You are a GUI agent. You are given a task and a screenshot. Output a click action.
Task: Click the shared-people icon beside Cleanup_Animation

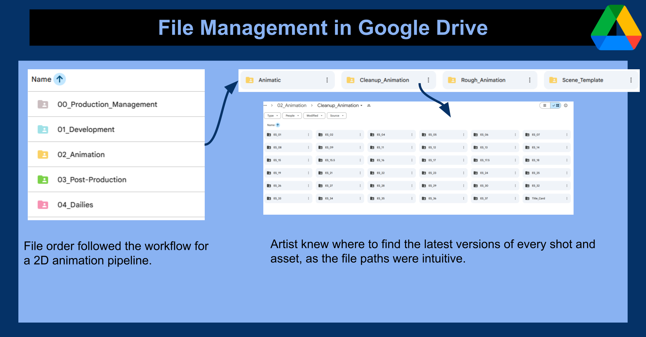[369, 105]
